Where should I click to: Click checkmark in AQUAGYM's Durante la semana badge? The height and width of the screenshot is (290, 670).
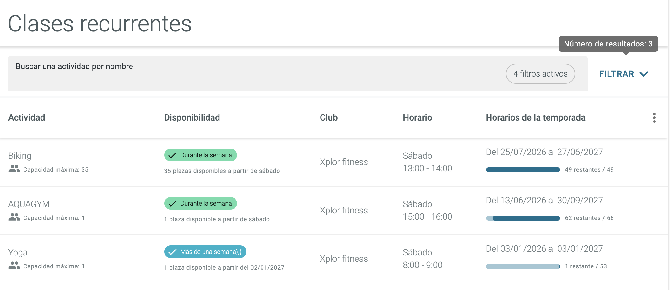(172, 203)
